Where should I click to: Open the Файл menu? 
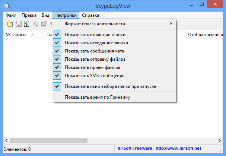pyautogui.click(x=11, y=15)
